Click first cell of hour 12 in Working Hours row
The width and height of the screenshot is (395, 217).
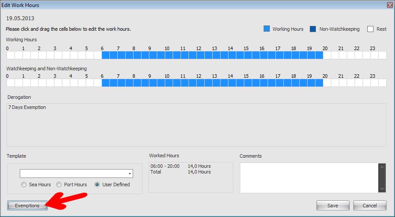click(200, 55)
